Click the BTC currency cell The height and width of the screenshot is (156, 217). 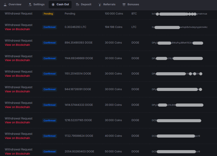[x=134, y=13]
